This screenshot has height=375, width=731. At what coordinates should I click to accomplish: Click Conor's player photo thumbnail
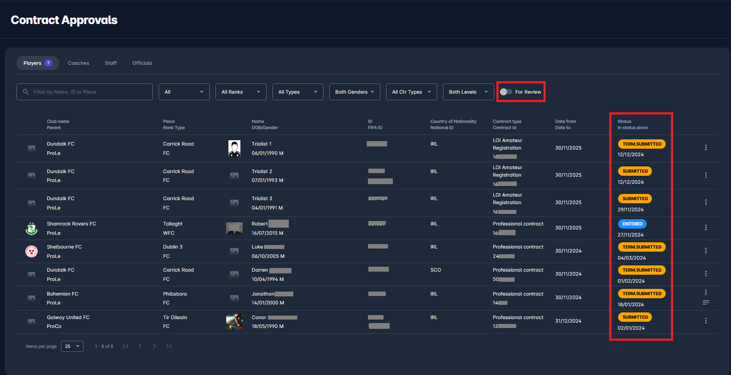234,322
